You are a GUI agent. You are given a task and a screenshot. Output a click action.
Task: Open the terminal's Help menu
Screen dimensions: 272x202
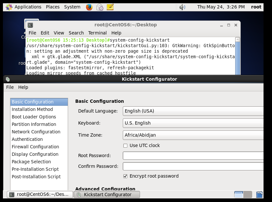pos(116,33)
